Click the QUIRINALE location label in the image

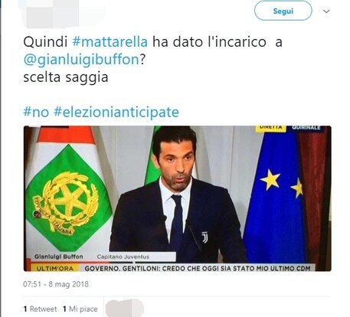pyautogui.click(x=306, y=128)
